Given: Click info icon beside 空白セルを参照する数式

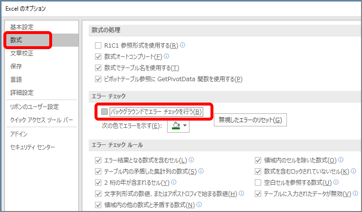Looking at the screenshot, I should [x=336, y=182].
